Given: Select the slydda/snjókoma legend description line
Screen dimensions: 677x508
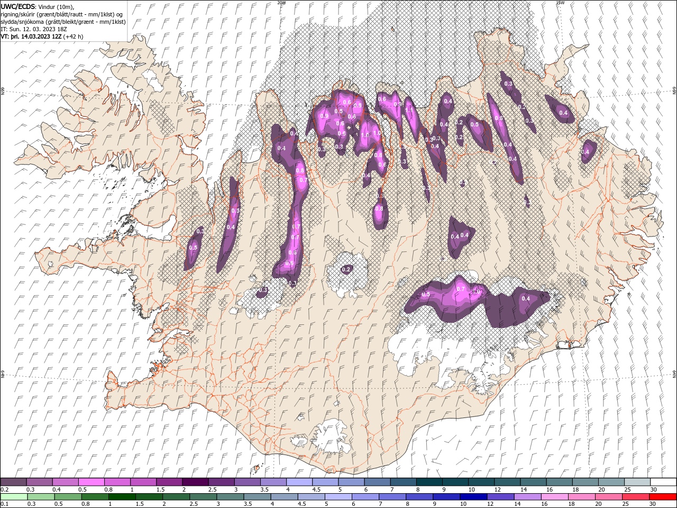Looking at the screenshot, I should tap(63, 22).
